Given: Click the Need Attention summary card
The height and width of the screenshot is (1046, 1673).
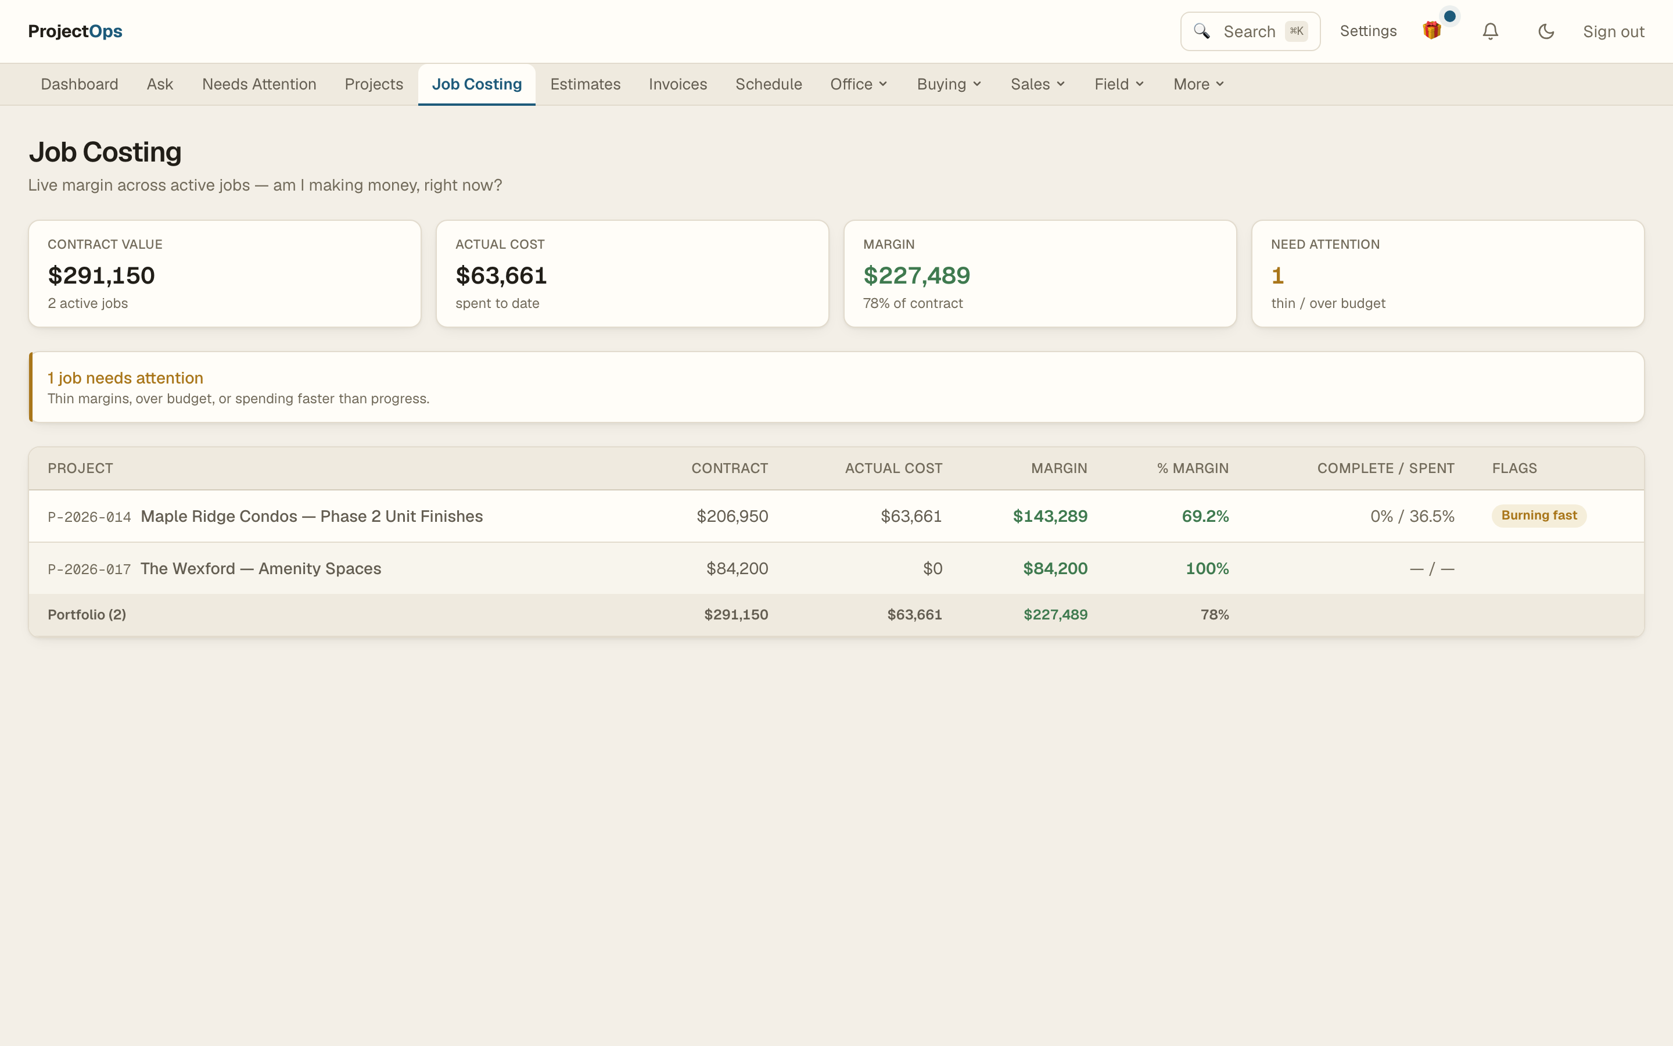Looking at the screenshot, I should point(1448,273).
